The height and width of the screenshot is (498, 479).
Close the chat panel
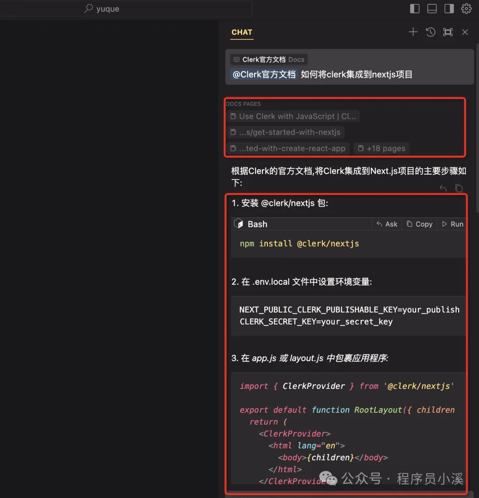point(465,31)
